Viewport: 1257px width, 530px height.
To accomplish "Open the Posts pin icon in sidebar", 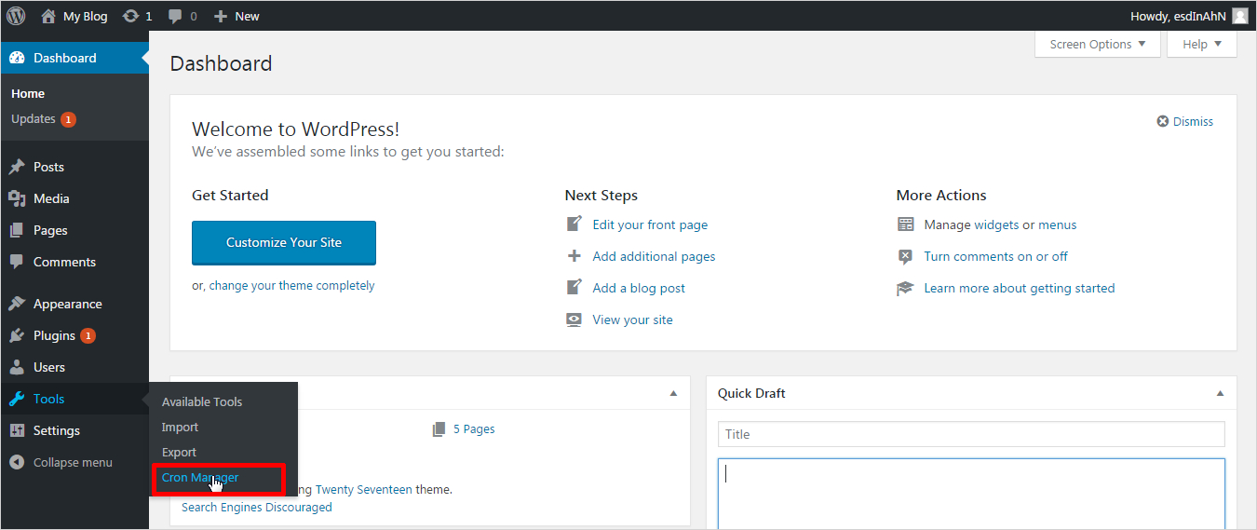I will click(17, 167).
